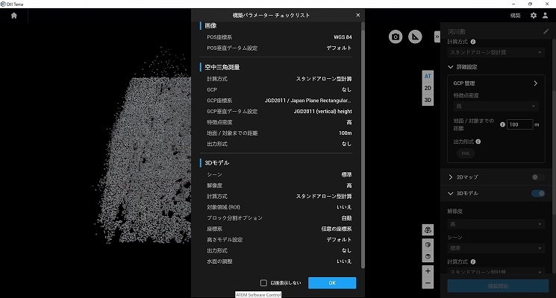The width and height of the screenshot is (556, 298).
Task: Click the user account icon
Action: (x=546, y=16)
